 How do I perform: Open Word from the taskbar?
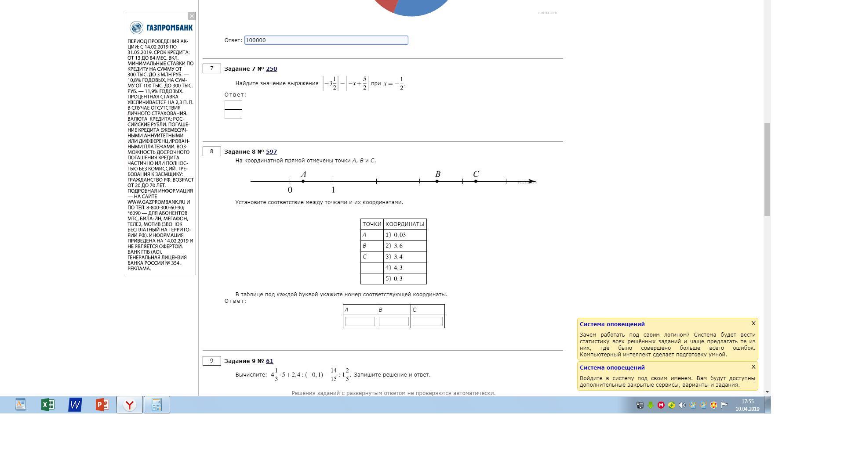[x=75, y=405]
